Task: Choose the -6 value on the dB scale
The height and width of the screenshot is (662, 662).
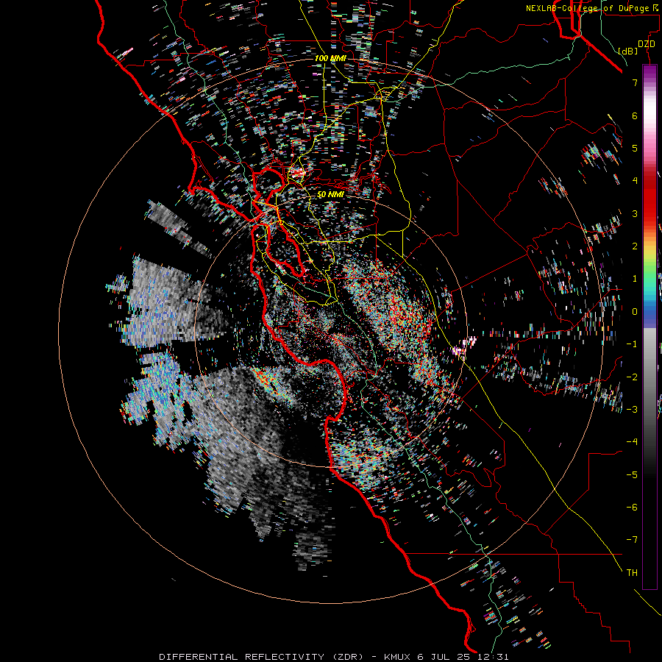Action: [632, 507]
